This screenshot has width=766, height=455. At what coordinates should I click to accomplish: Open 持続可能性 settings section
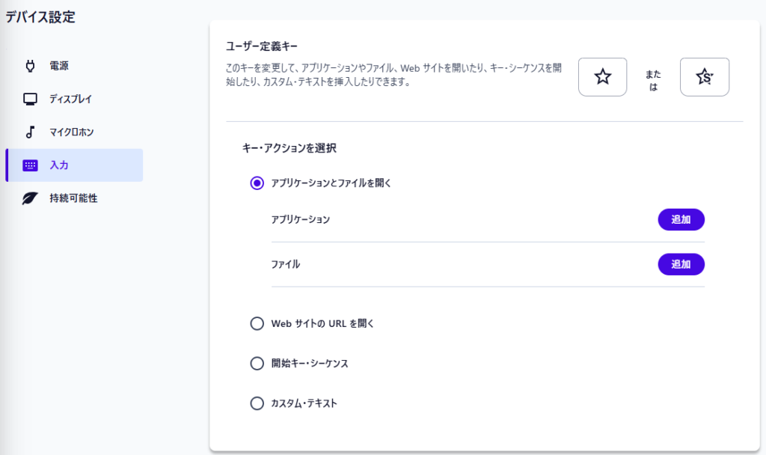click(x=73, y=198)
